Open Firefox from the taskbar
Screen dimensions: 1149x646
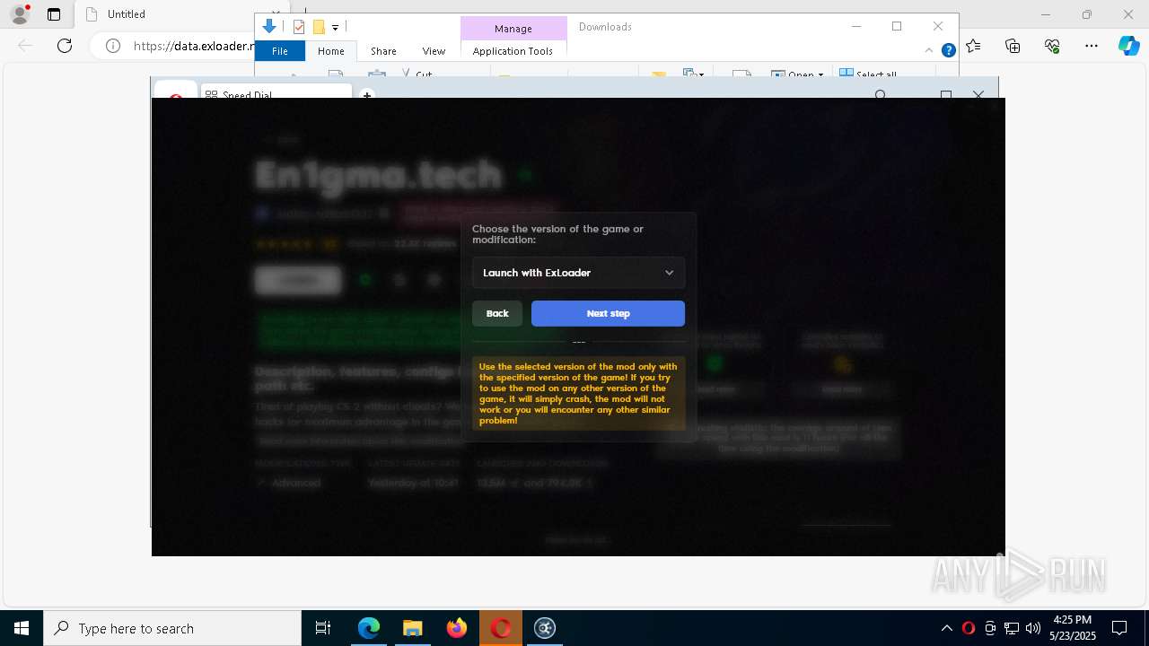456,628
